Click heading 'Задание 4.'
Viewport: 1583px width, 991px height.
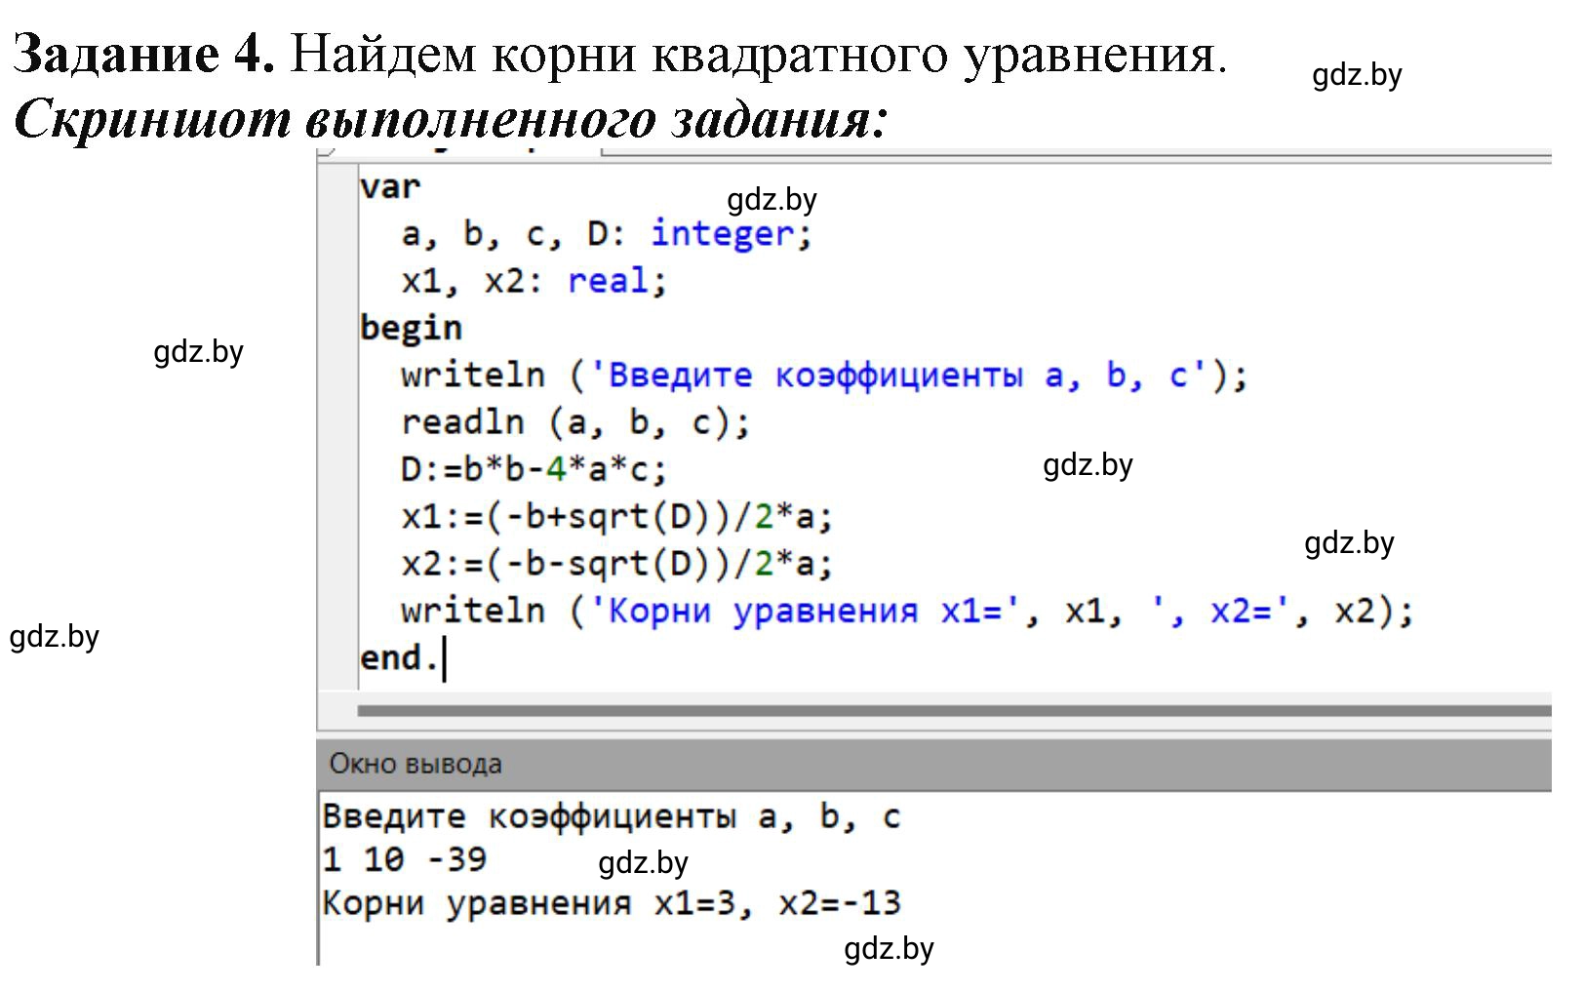point(144,53)
